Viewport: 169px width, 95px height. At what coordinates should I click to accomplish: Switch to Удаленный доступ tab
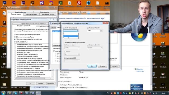(x=48, y=14)
